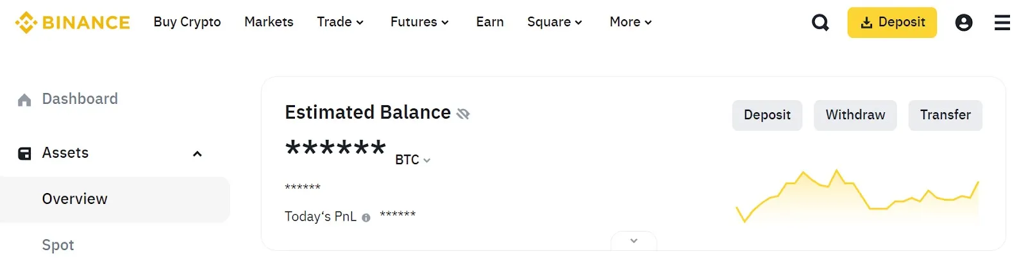1026x270 pixels.
Task: Click the Withdraw button
Action: (855, 115)
